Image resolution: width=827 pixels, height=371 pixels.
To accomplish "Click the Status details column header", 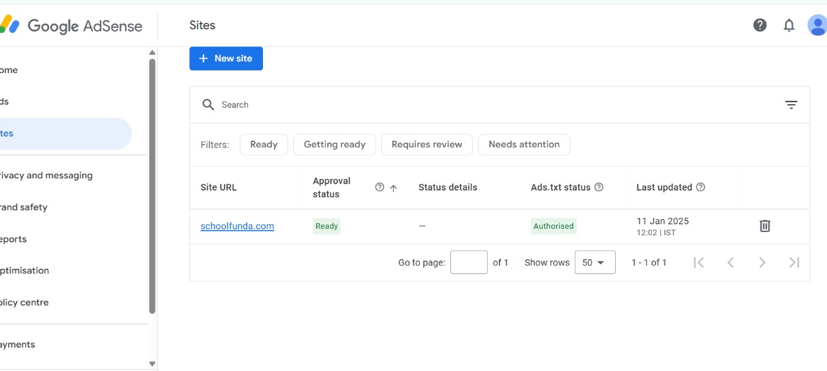I will click(x=448, y=187).
